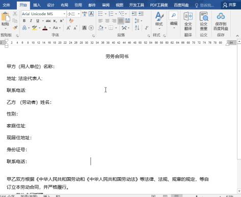The image size is (241, 197).
Task: Collapse the ribbon with the chevron
Action: pos(237,36)
